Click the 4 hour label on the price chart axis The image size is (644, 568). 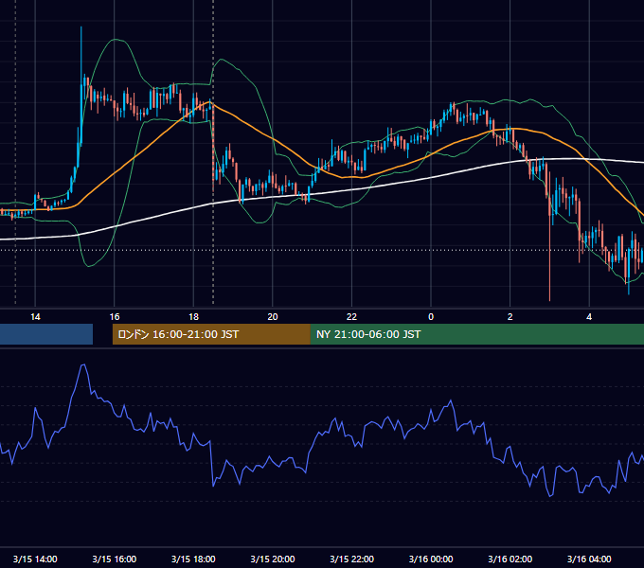coord(589,317)
